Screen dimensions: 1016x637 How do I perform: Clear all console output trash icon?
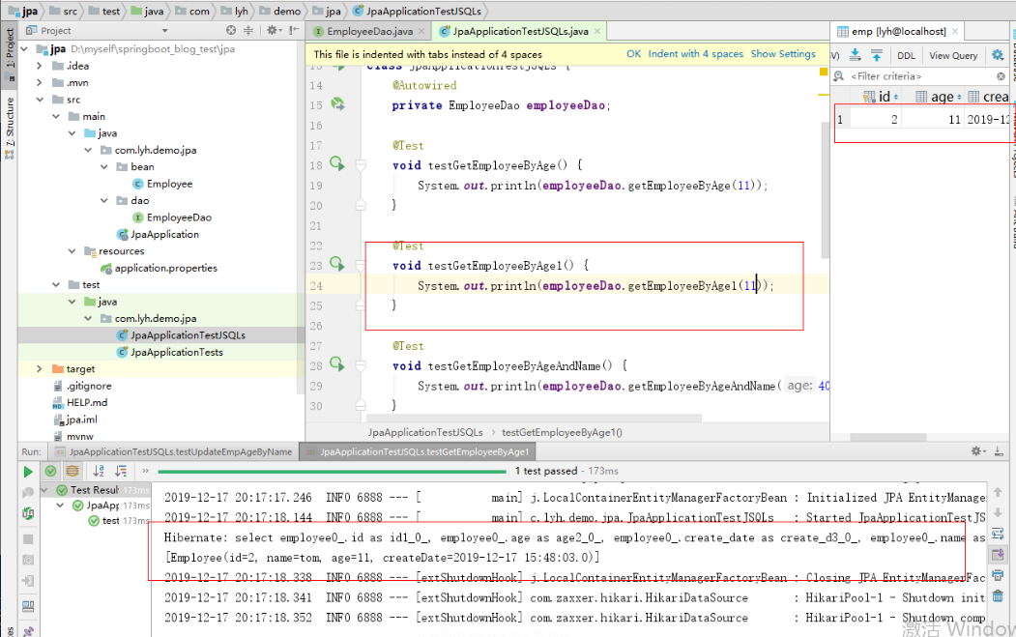click(998, 595)
